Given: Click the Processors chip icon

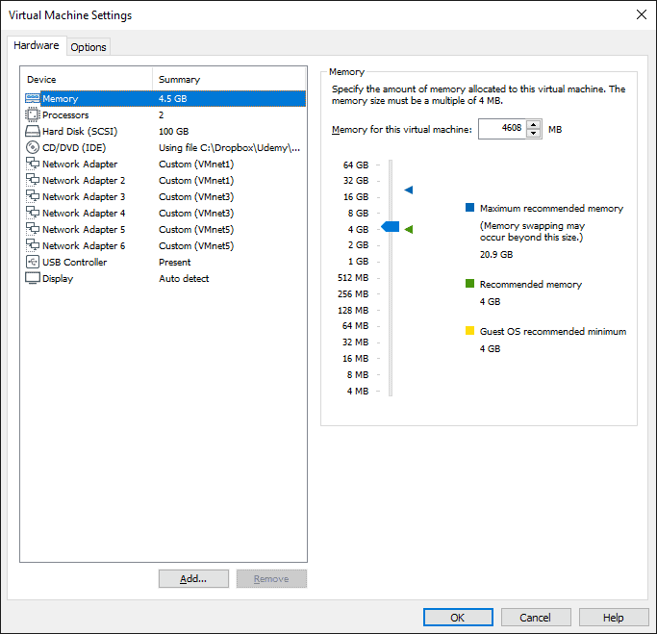Looking at the screenshot, I should click(33, 114).
